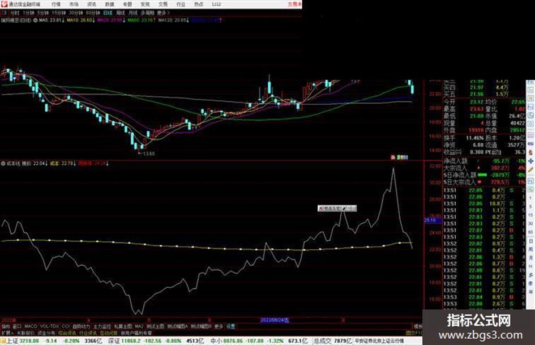Switch to 60分钟 chart period
Image resolution: width=535 pixels, height=345 pixels.
(x=93, y=12)
